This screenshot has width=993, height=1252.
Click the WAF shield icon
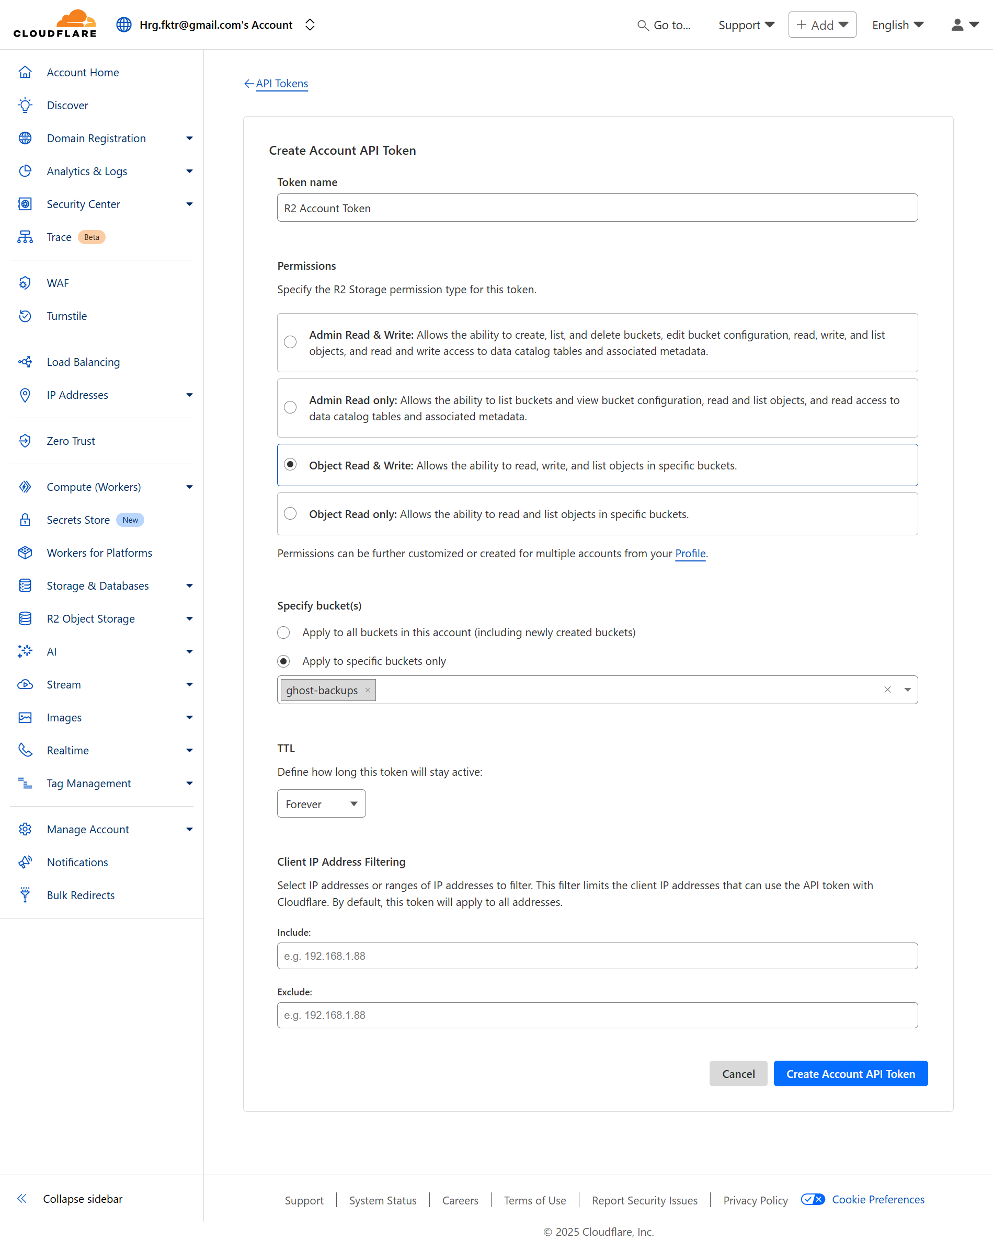click(x=25, y=283)
